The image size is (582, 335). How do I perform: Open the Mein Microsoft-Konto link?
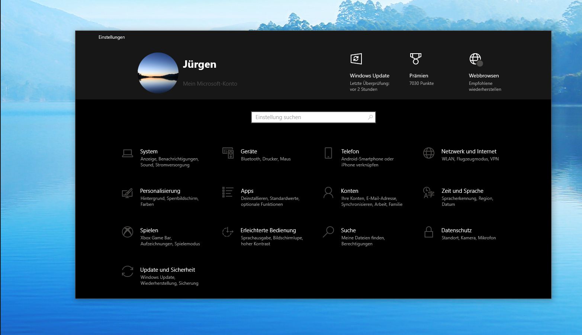click(x=210, y=84)
